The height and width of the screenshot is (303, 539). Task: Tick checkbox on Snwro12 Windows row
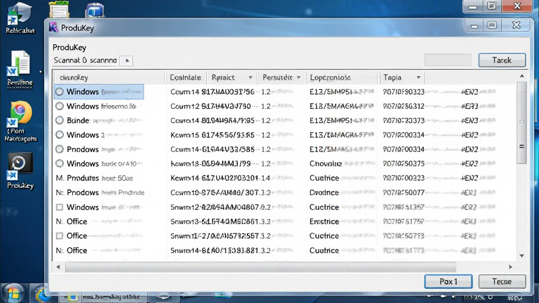point(59,207)
